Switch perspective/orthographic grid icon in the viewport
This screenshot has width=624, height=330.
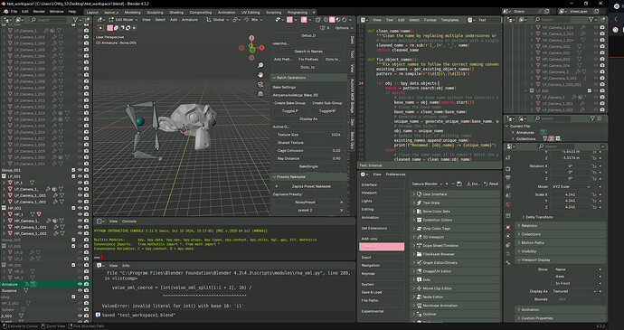(260, 94)
